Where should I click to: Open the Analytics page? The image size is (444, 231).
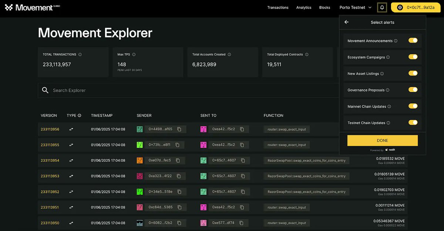tap(304, 7)
